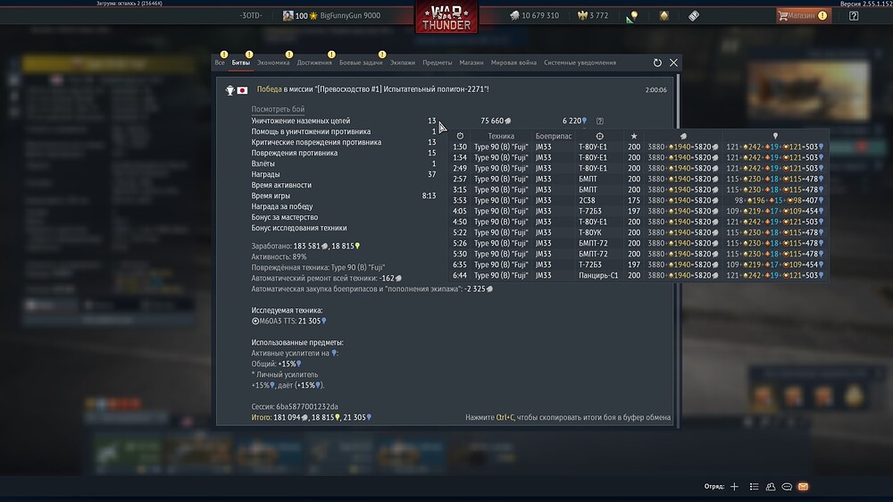Screen dimensions: 893x502
Task: Open the BigFunnyGun 9000 player profile
Action: 332,16
